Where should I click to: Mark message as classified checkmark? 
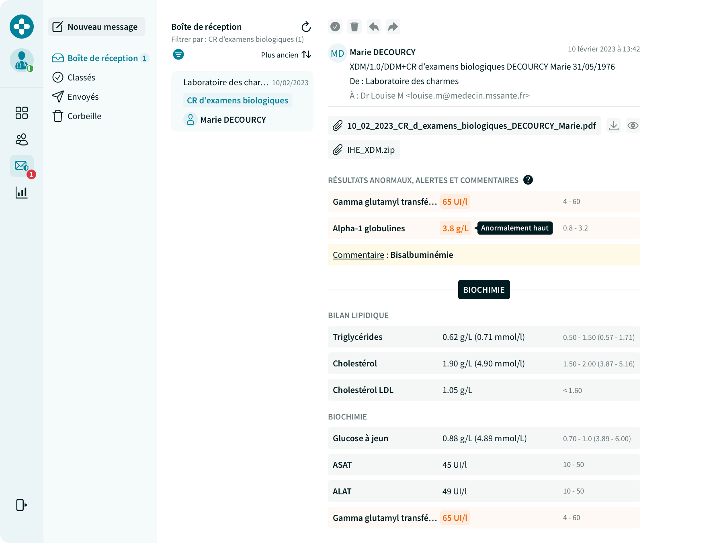tap(335, 27)
